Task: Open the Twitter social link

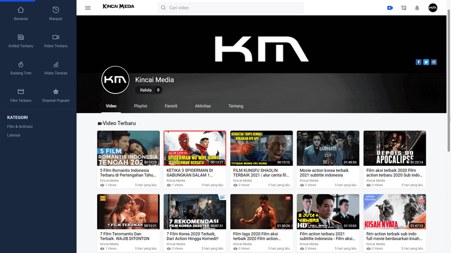Action: [x=426, y=62]
